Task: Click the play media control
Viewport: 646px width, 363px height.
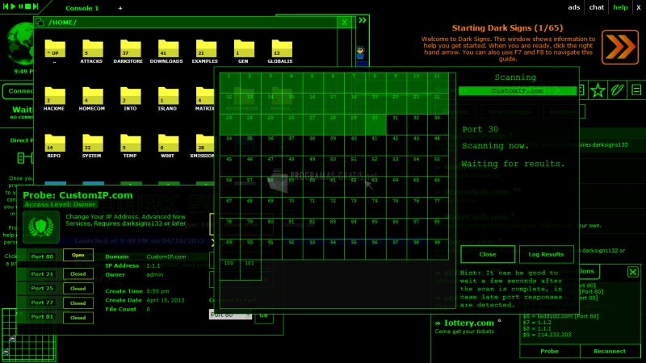Action: click(x=13, y=6)
